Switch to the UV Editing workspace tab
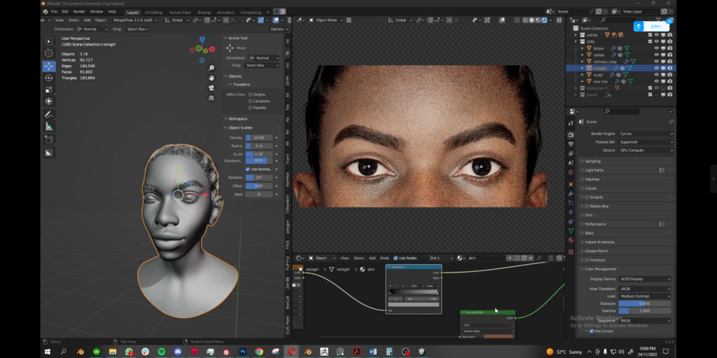717x358 pixels. tap(153, 13)
